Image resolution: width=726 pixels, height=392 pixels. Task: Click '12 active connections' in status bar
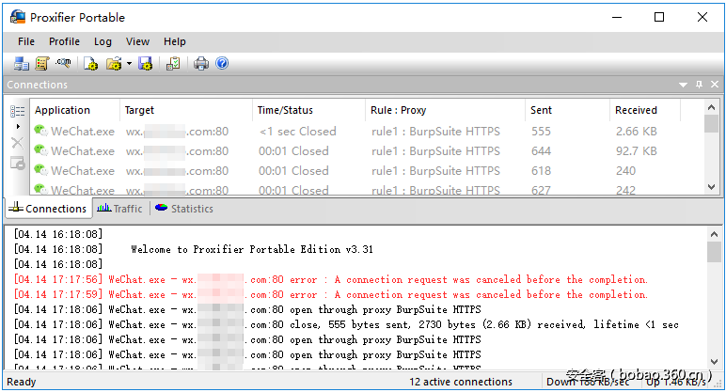pyautogui.click(x=461, y=382)
